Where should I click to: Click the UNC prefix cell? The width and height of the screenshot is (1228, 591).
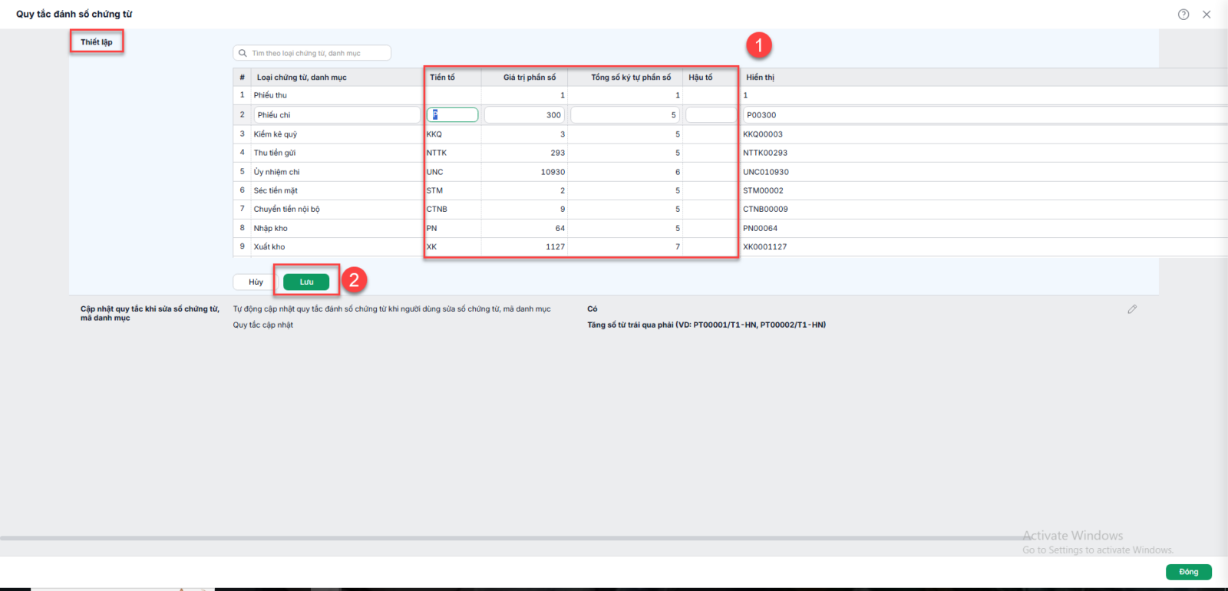pyautogui.click(x=452, y=172)
